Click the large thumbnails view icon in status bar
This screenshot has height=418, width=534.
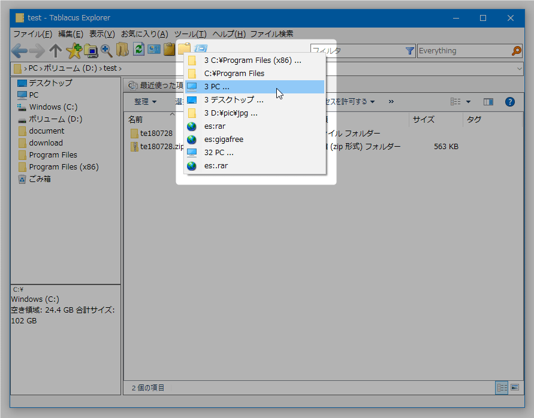(x=515, y=387)
